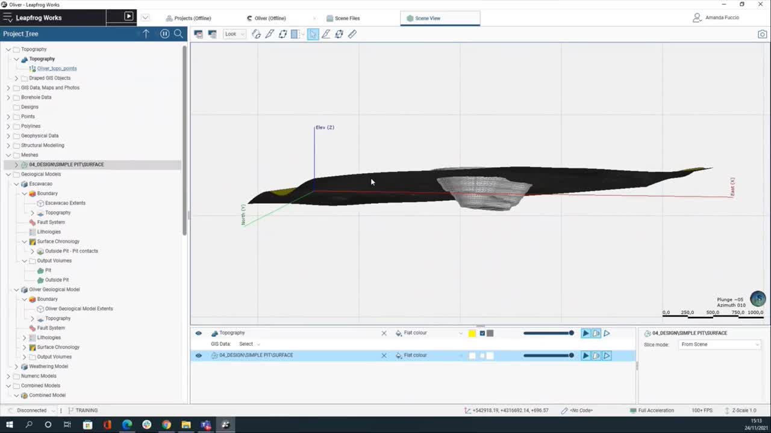Choose the Select arrow tool

click(x=313, y=34)
